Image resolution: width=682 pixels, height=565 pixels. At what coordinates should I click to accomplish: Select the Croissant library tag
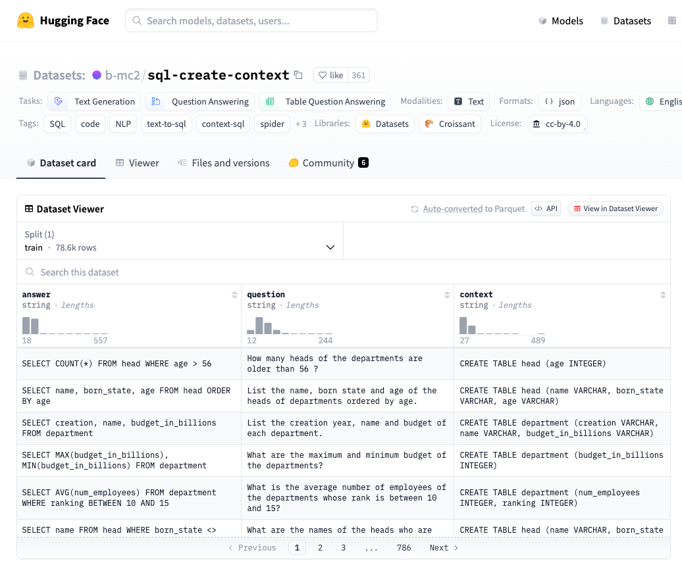pyautogui.click(x=450, y=124)
